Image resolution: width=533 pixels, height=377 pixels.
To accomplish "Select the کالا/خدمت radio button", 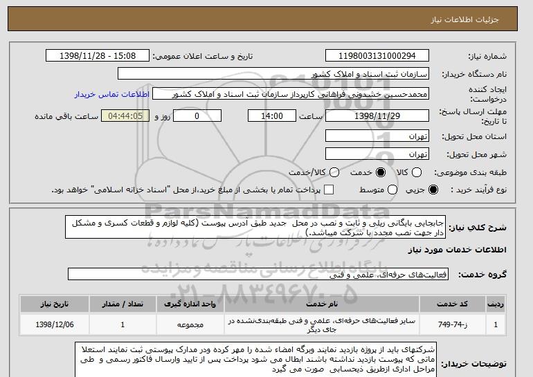I will coord(334,172).
